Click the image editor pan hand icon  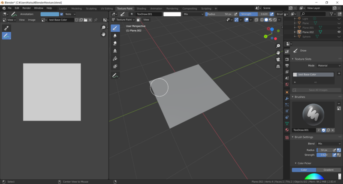pos(103,34)
